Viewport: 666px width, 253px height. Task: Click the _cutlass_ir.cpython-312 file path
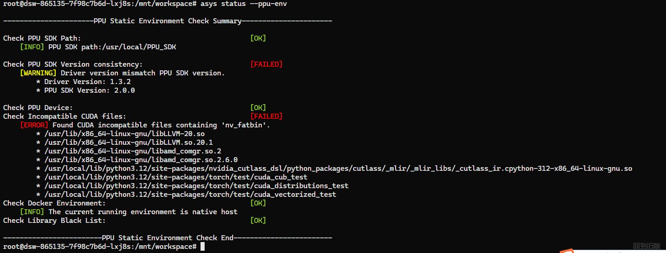338,169
